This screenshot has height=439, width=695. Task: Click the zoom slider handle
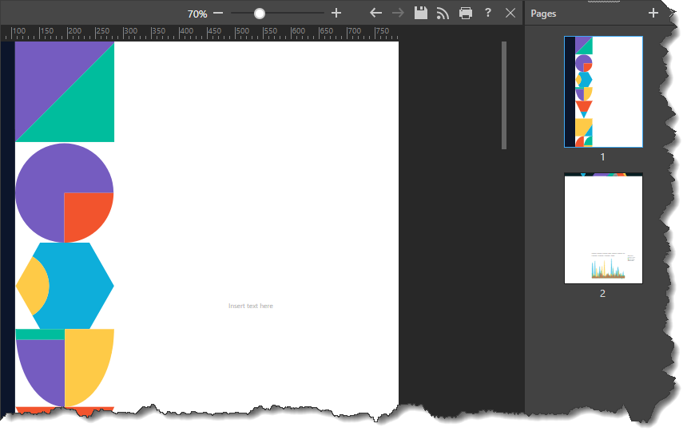pos(260,14)
